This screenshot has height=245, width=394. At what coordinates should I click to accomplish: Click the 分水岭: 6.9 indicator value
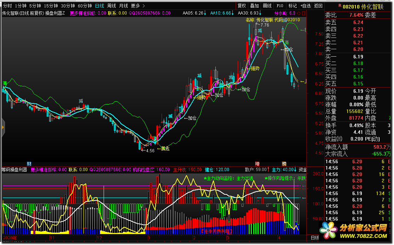point(285,13)
